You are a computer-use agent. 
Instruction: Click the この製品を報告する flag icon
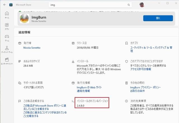click(20, 101)
